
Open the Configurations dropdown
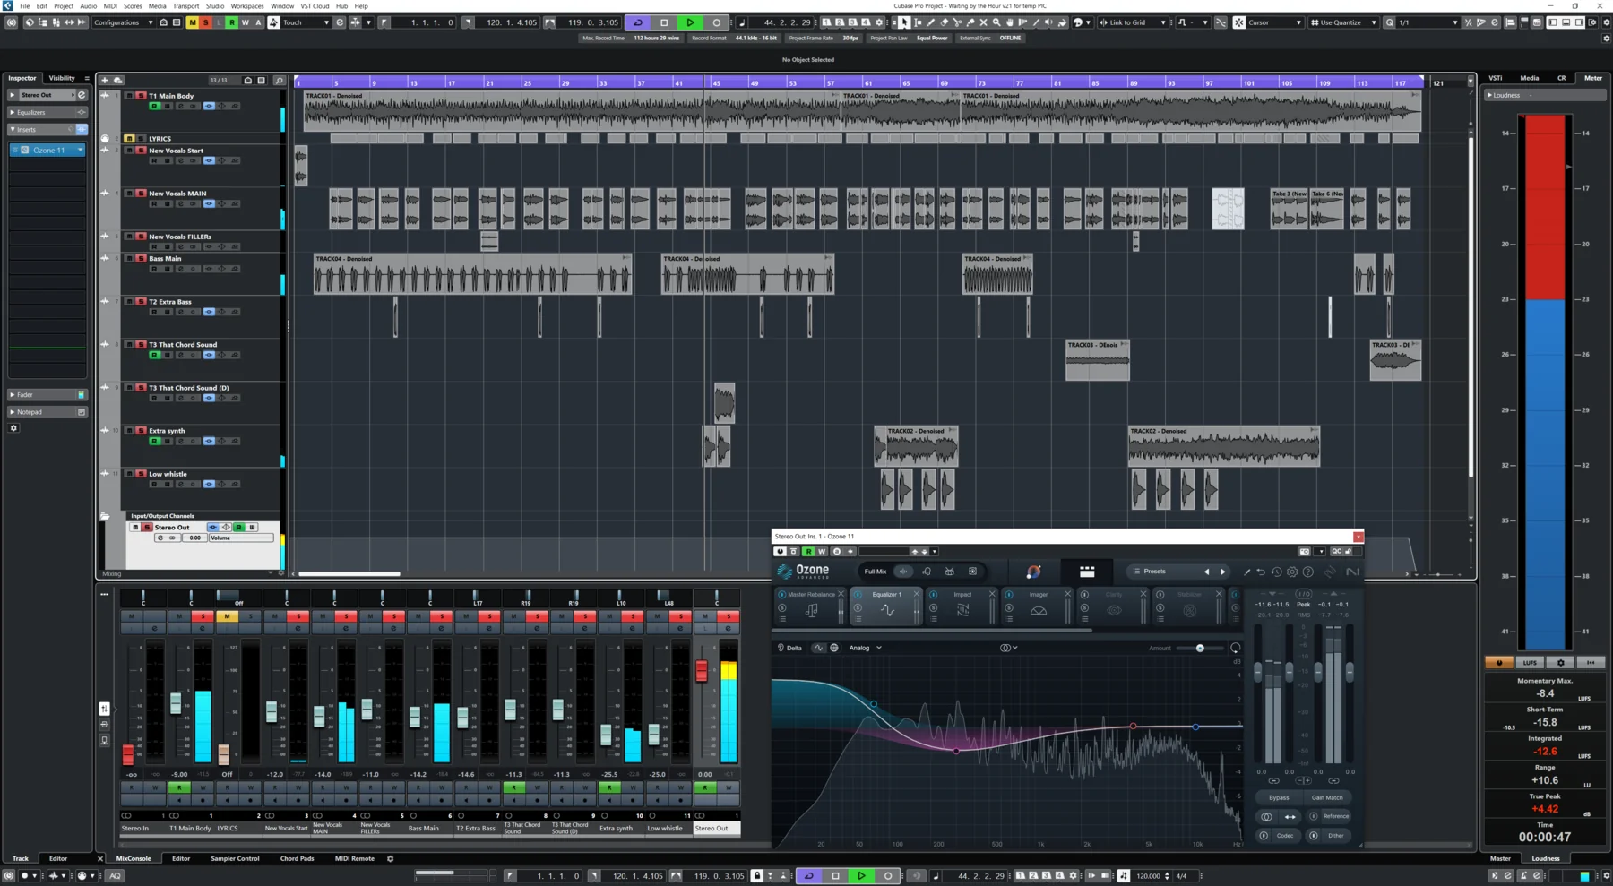coord(123,22)
